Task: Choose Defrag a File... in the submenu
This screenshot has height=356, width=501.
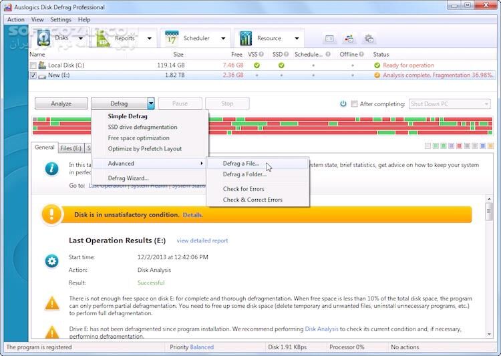Action: pos(258,164)
